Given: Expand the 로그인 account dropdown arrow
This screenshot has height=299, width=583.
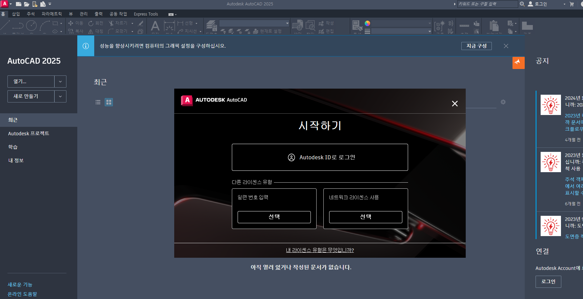Looking at the screenshot, I should (x=564, y=4).
